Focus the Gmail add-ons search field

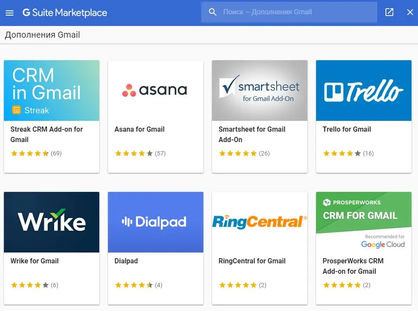pos(289,12)
